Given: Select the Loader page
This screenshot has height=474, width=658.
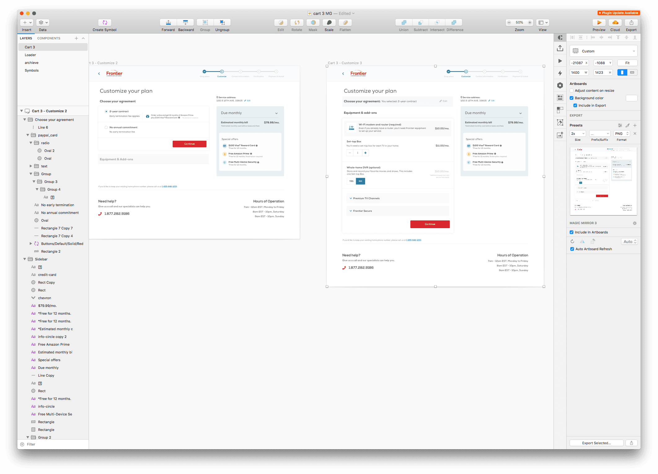Looking at the screenshot, I should (53, 55).
